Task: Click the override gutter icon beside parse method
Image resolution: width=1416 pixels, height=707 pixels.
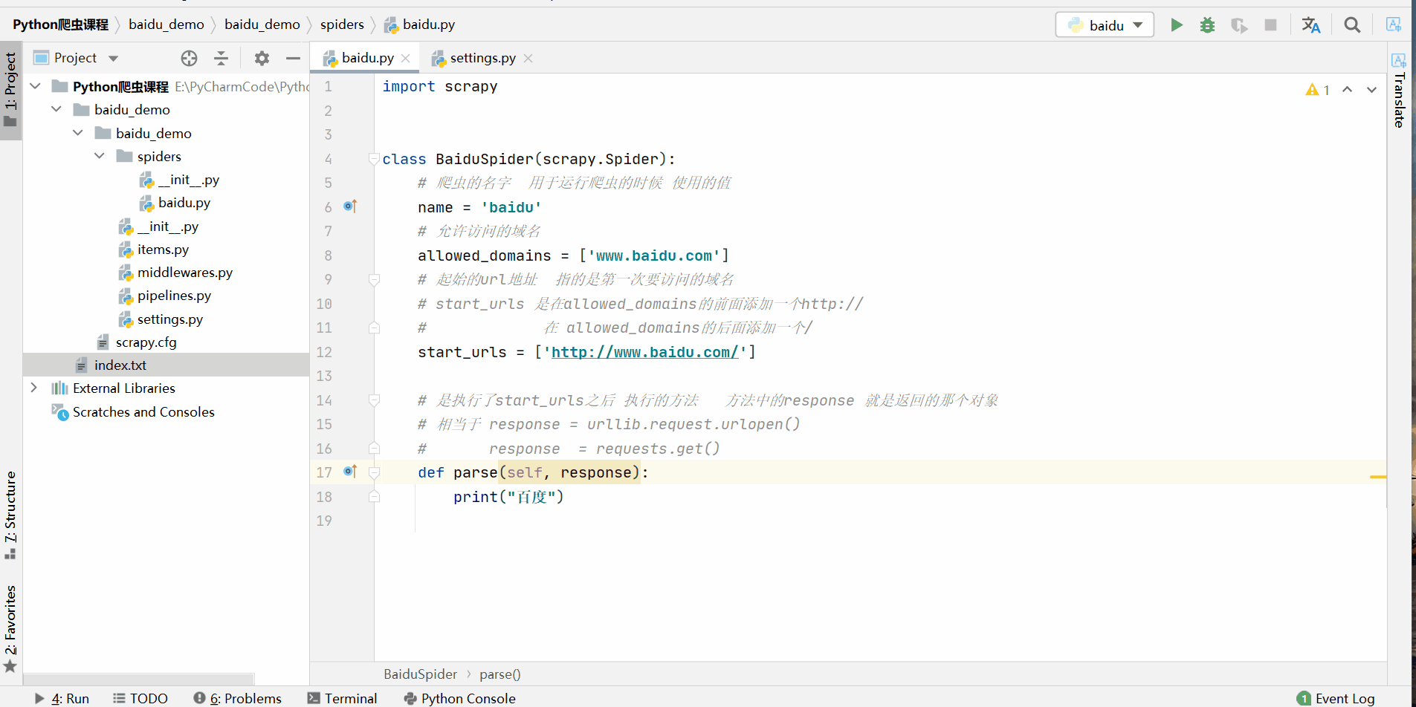Action: click(349, 472)
